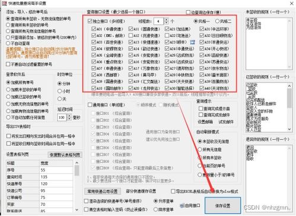Choose 小时 as the time unit
The image size is (296, 216).
pos(60,91)
